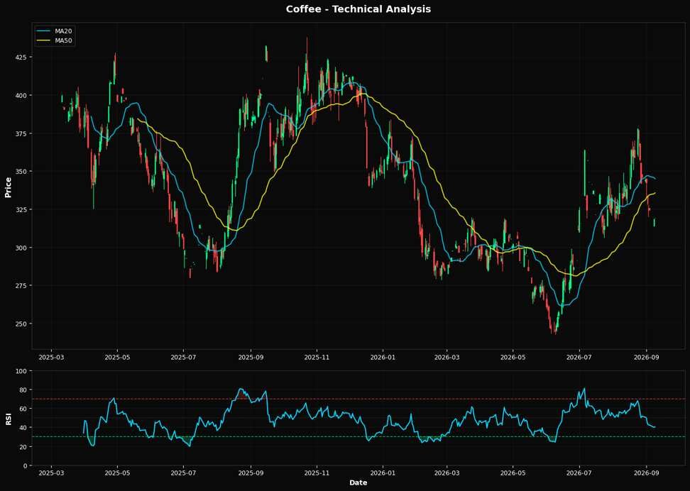Select 2025-07 on the RSI chart axis
The width and height of the screenshot is (690, 491).
click(183, 473)
